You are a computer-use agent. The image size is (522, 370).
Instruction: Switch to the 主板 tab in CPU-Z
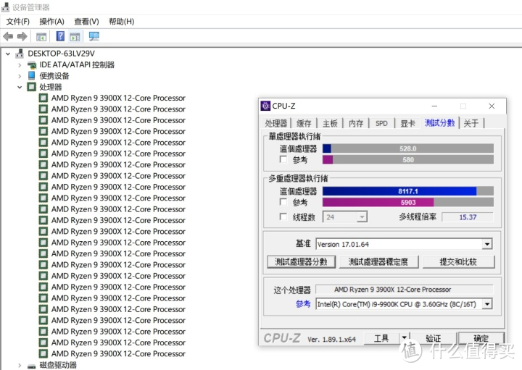[330, 123]
